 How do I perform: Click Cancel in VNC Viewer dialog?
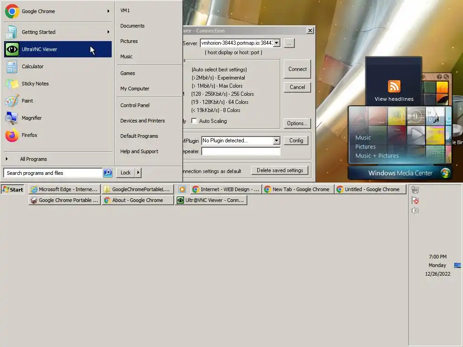(298, 87)
